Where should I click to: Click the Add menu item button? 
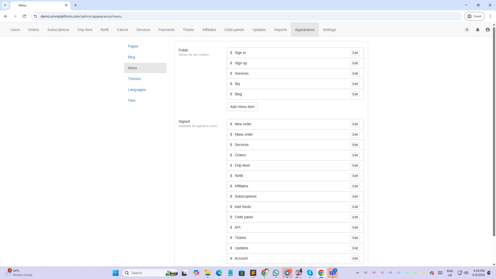pyautogui.click(x=242, y=107)
